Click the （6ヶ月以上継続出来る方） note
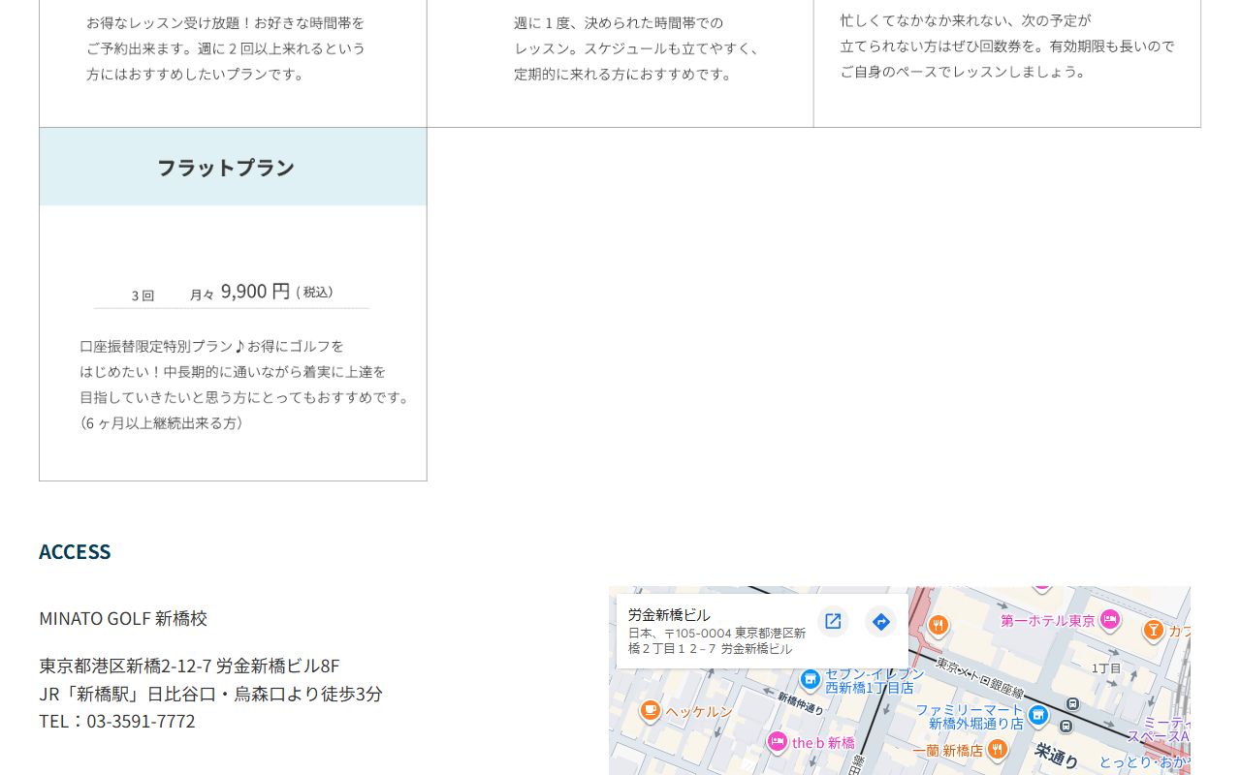Image resolution: width=1241 pixels, height=775 pixels. tap(161, 422)
